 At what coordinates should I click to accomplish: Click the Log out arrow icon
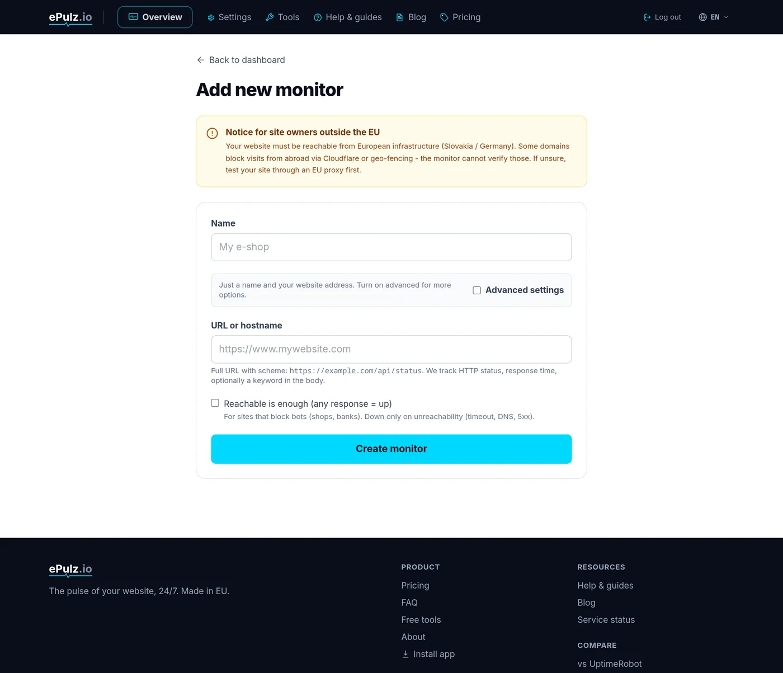pyautogui.click(x=647, y=17)
